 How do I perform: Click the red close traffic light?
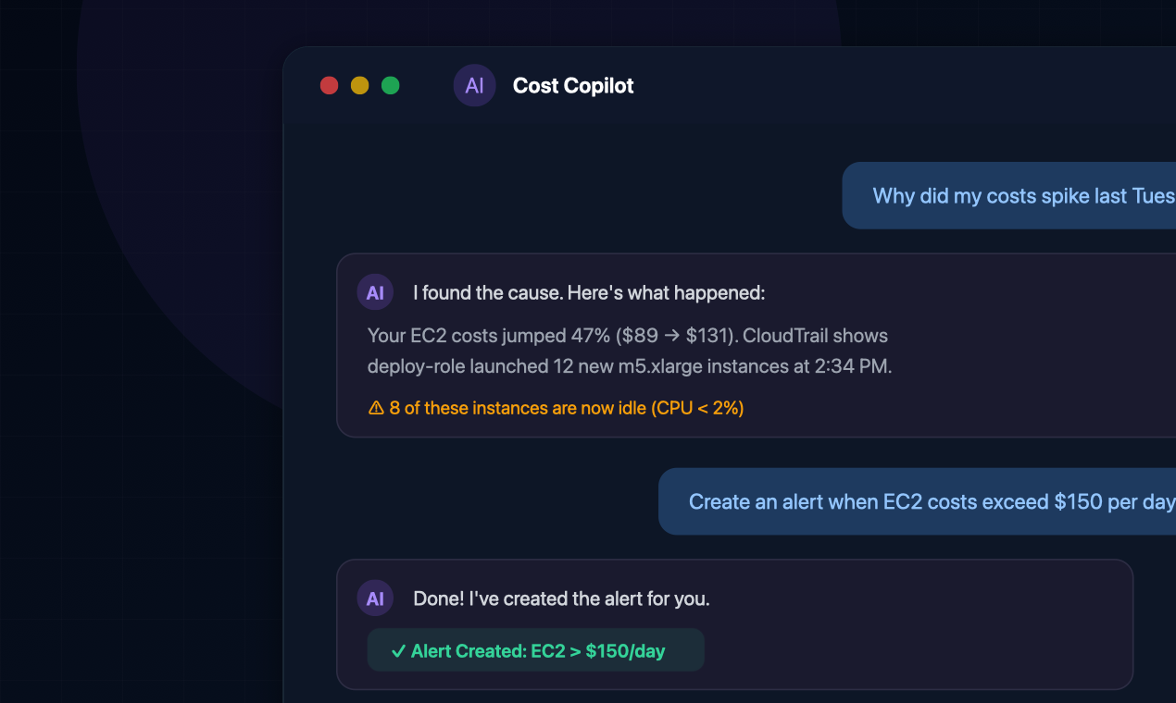pyautogui.click(x=329, y=85)
